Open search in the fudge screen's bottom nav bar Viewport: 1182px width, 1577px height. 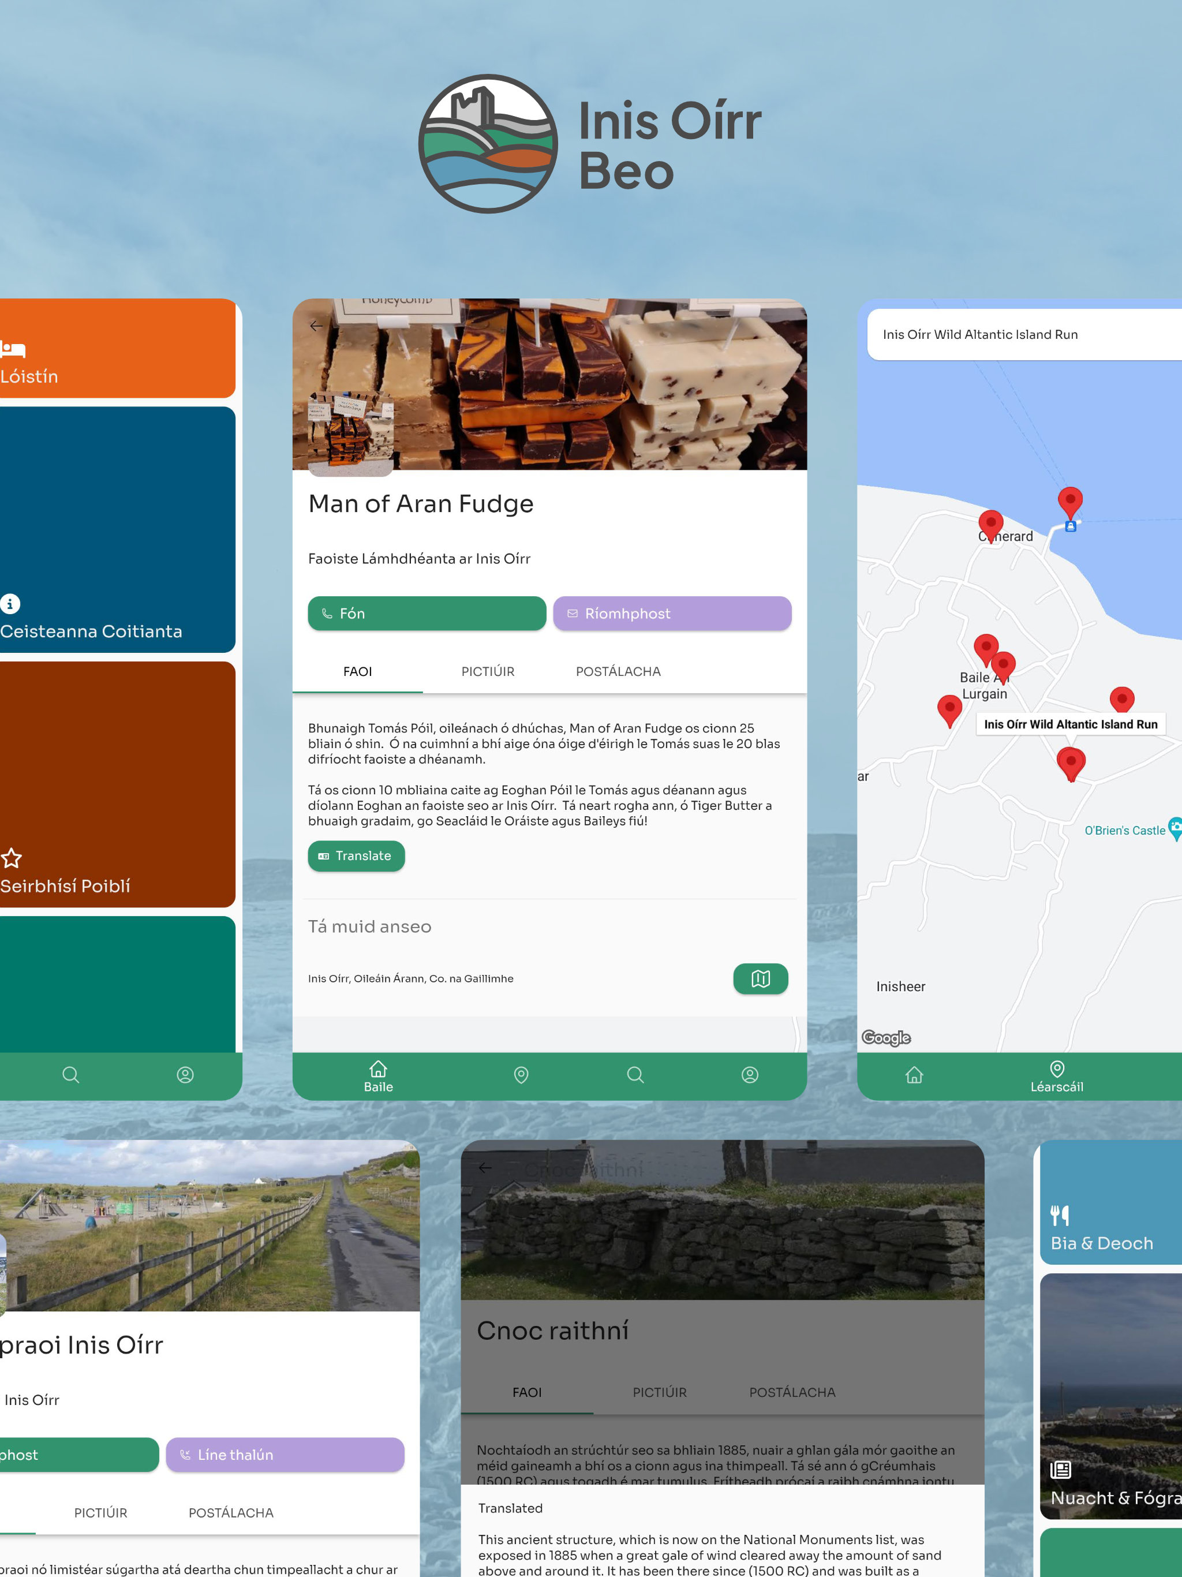635,1074
